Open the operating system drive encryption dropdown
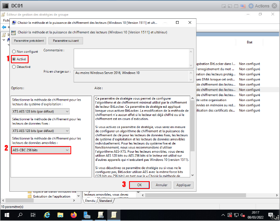280x221 pixels. (x=41, y=112)
